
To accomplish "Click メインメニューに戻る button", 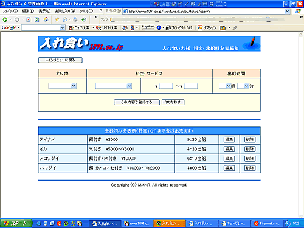I will (60, 60).
